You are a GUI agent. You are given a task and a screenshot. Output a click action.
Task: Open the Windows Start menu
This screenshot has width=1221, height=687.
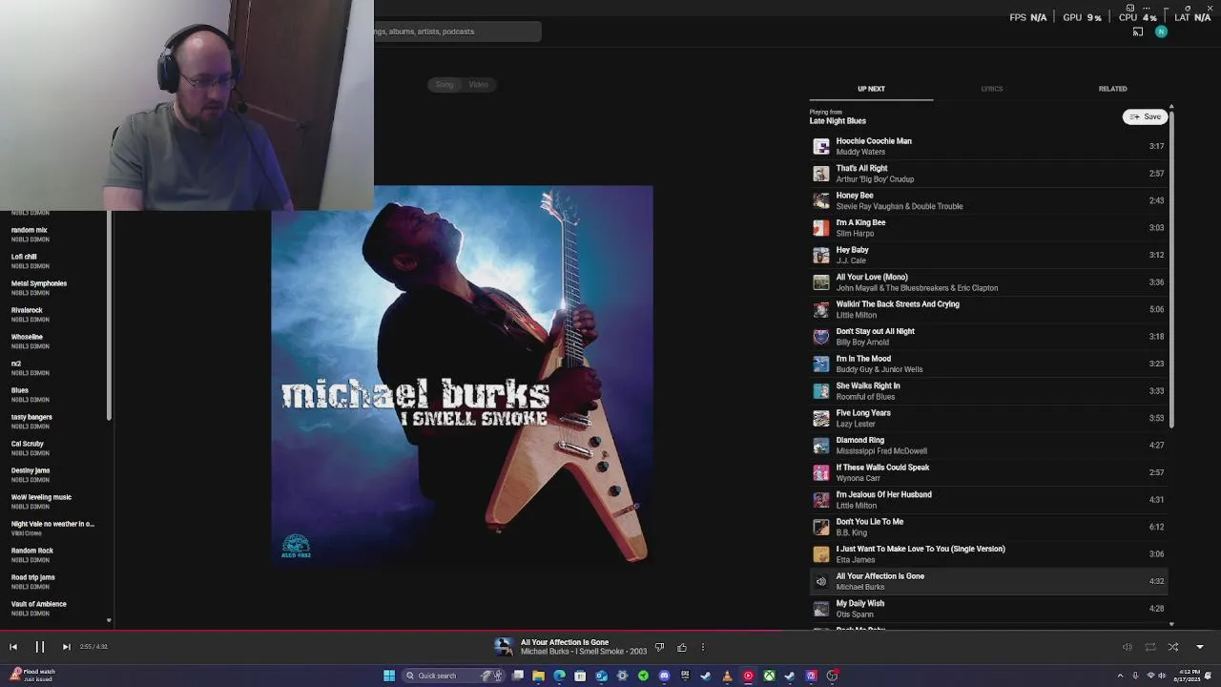click(x=389, y=676)
